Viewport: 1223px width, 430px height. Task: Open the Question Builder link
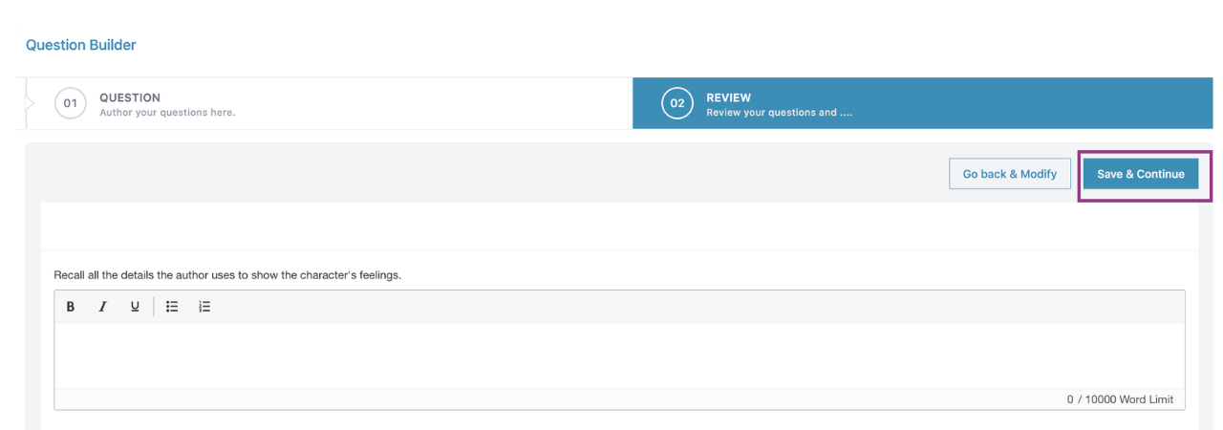(81, 45)
